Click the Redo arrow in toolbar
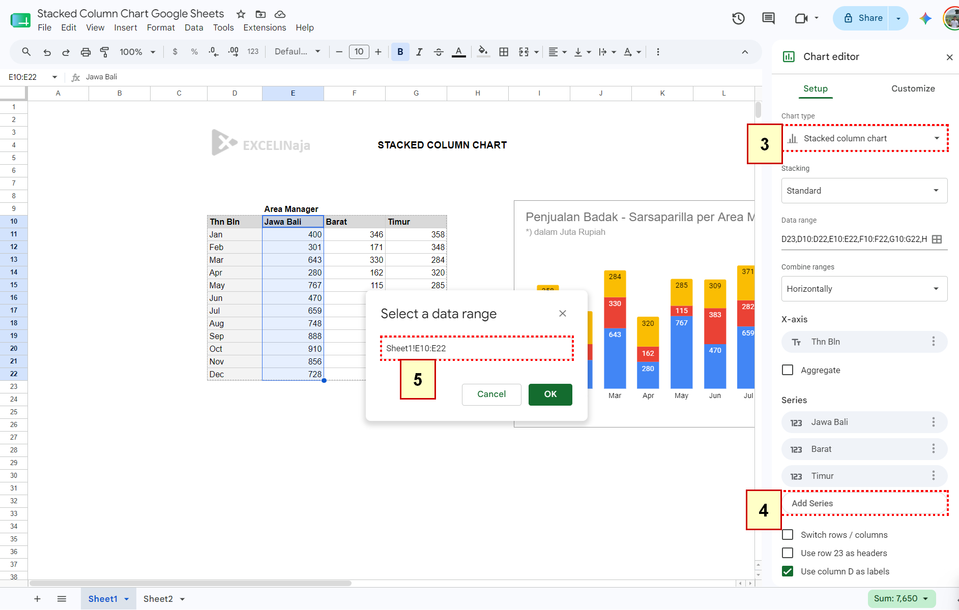959x610 pixels. tap(66, 52)
